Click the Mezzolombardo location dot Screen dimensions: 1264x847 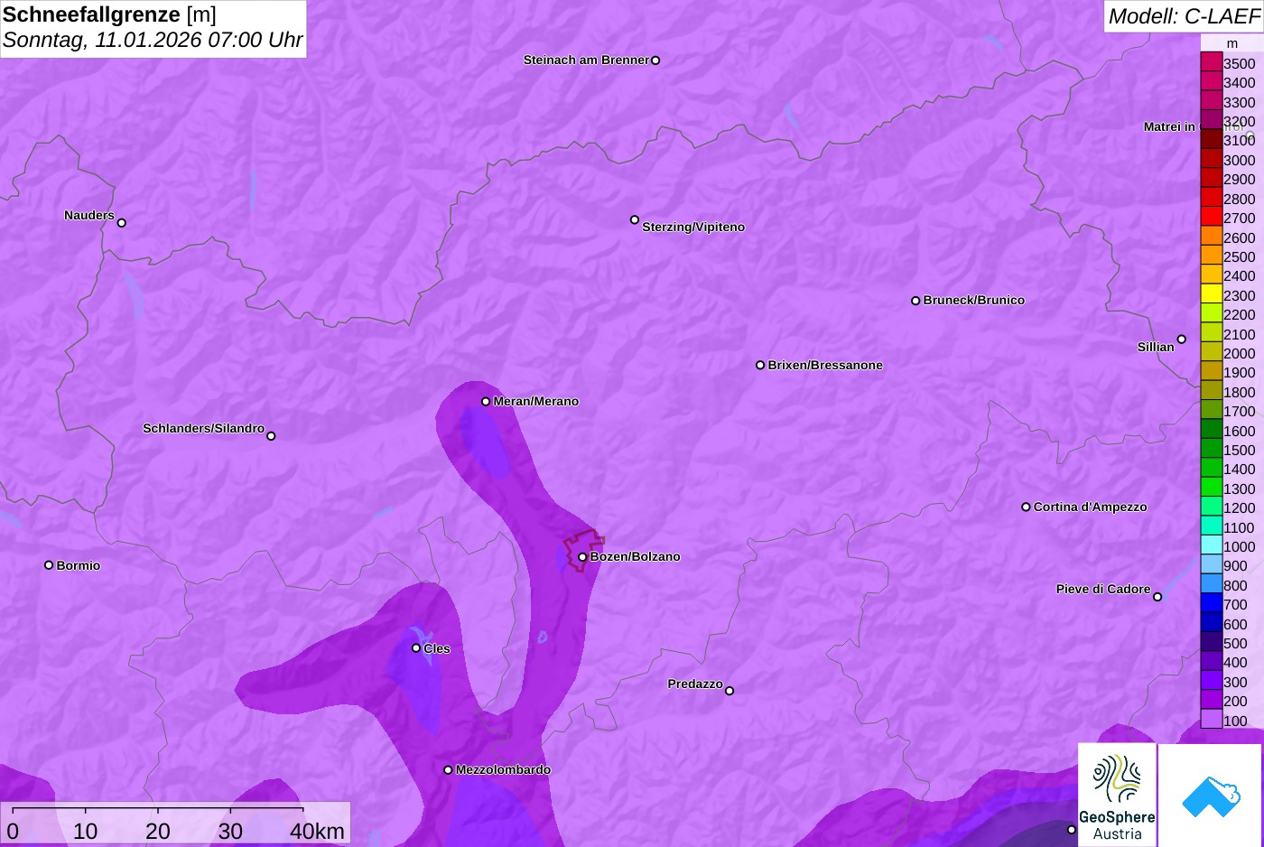(448, 770)
